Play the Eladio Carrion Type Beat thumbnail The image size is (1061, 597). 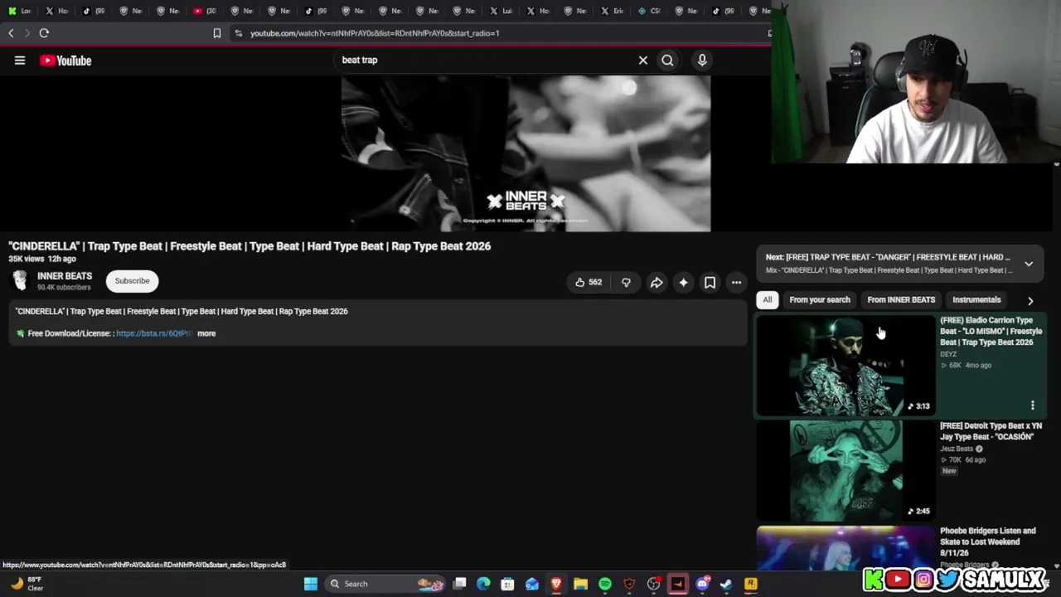pos(845,365)
